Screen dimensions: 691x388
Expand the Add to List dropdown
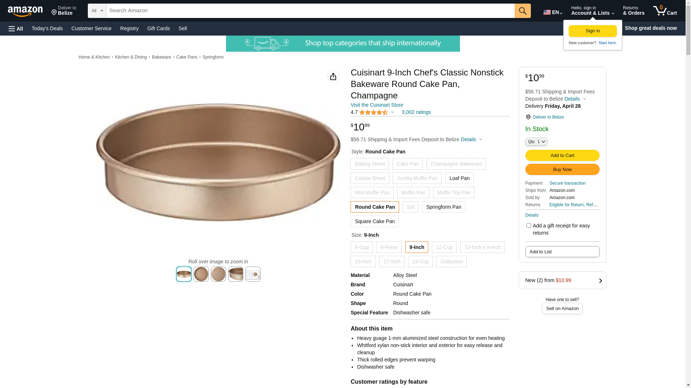tap(562, 252)
